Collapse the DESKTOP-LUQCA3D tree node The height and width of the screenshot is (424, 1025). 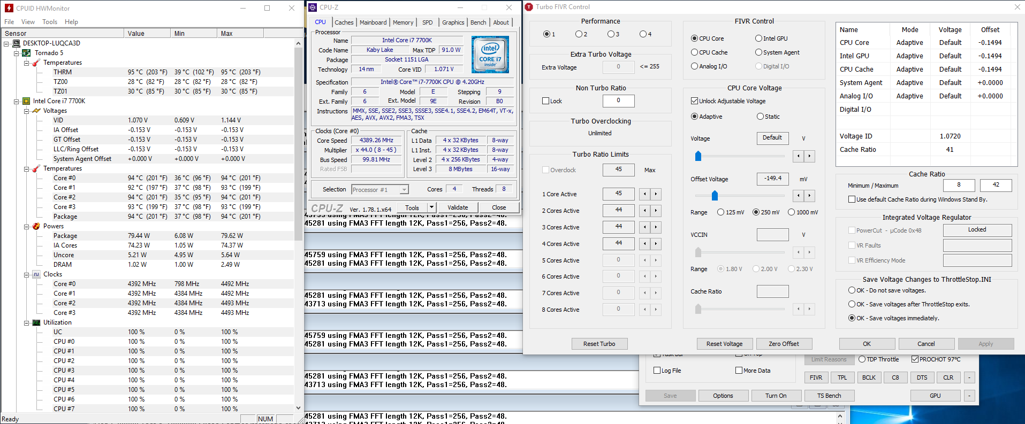(x=6, y=43)
